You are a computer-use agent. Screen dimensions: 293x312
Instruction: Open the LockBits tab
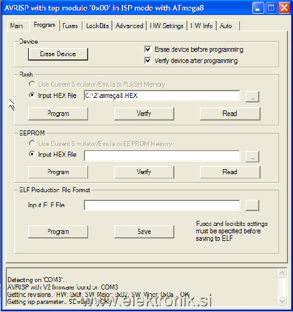coord(97,26)
